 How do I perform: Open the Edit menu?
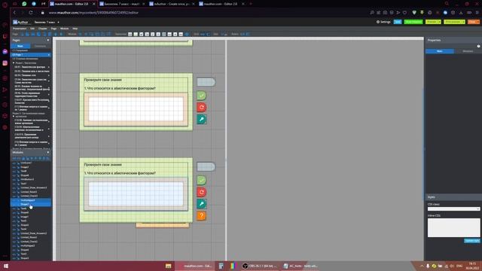click(x=32, y=29)
